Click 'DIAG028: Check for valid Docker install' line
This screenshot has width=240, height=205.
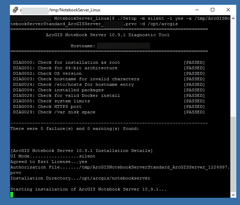click(x=66, y=96)
